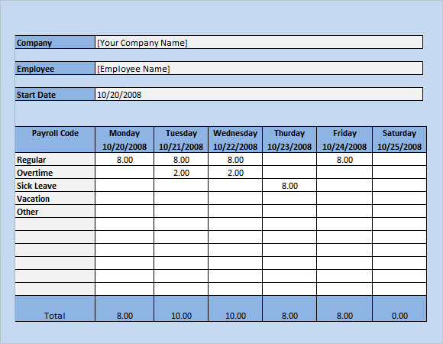Click the empty Saturday Other cell
This screenshot has width=443, height=344.
(399, 212)
